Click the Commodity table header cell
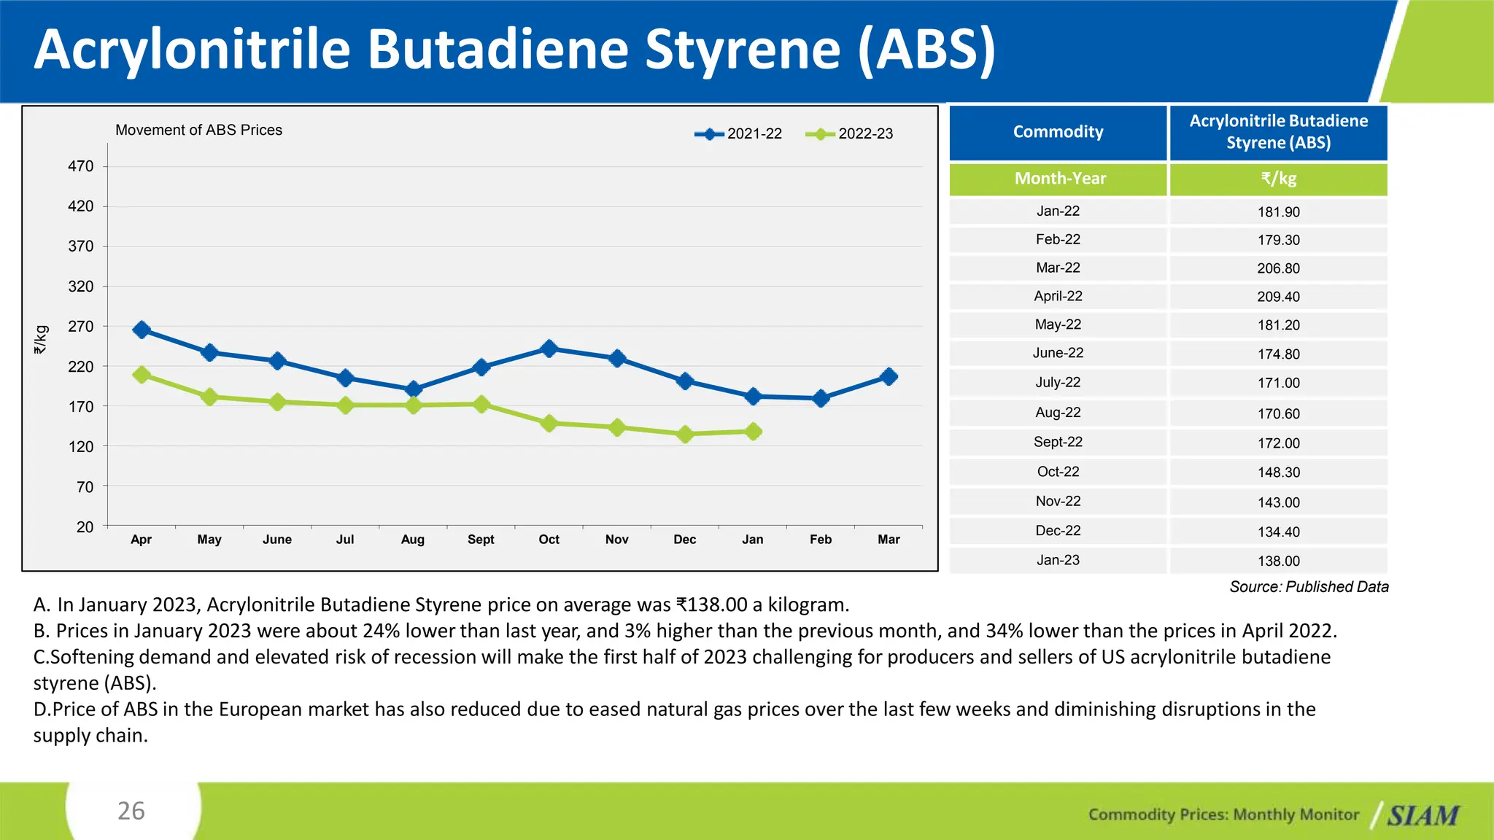The image size is (1494, 840). click(x=1058, y=132)
